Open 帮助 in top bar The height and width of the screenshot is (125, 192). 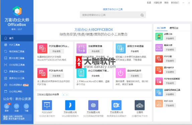pos(166,3)
